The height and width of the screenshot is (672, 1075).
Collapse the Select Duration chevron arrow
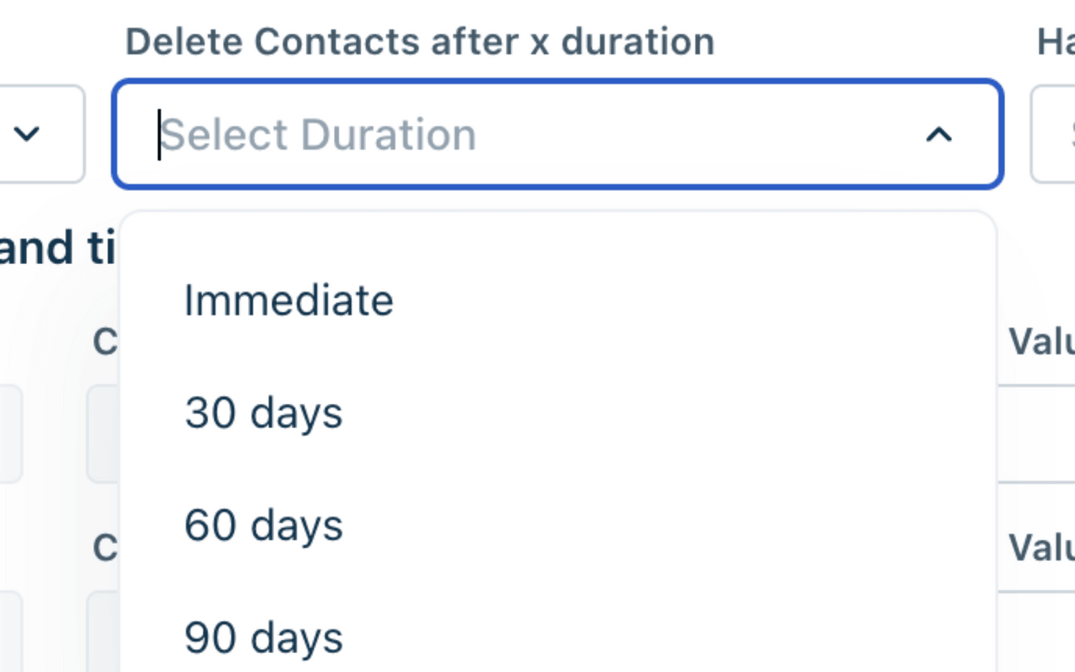[x=938, y=135]
